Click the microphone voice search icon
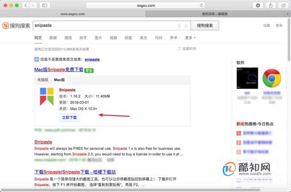This screenshot has height=192, width=291. [x=179, y=26]
